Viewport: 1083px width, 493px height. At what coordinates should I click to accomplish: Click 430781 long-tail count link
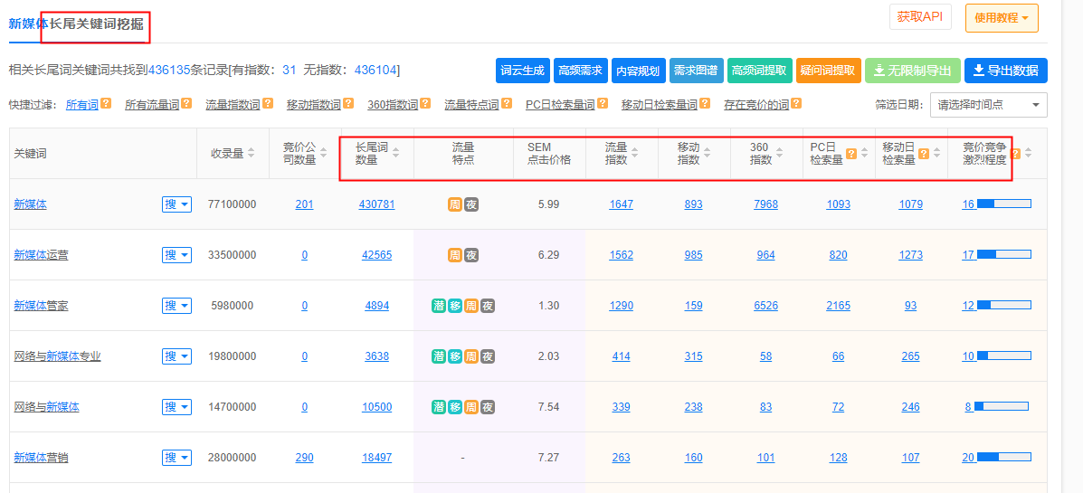[x=377, y=204]
